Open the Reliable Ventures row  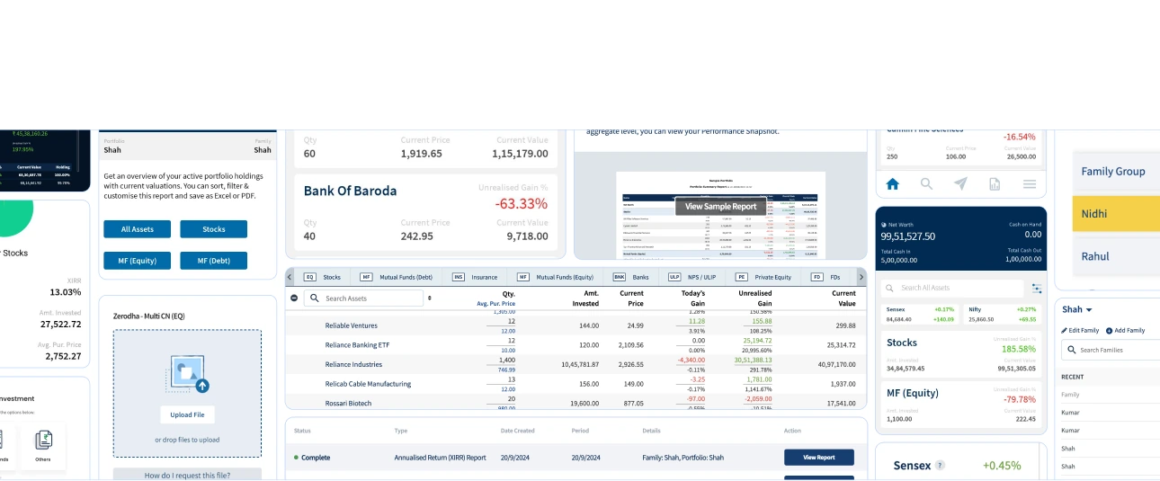tap(576, 325)
